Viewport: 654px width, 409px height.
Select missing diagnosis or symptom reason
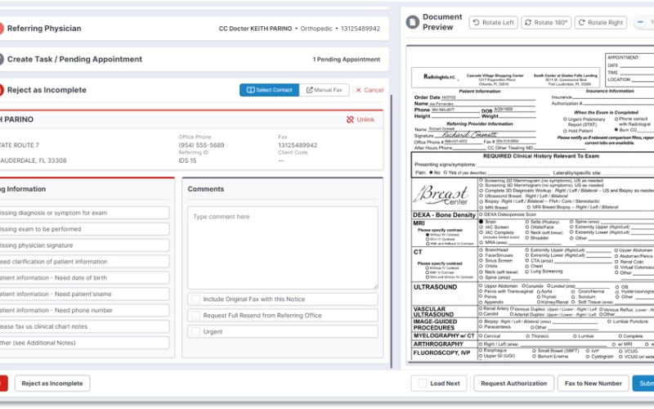point(84,213)
